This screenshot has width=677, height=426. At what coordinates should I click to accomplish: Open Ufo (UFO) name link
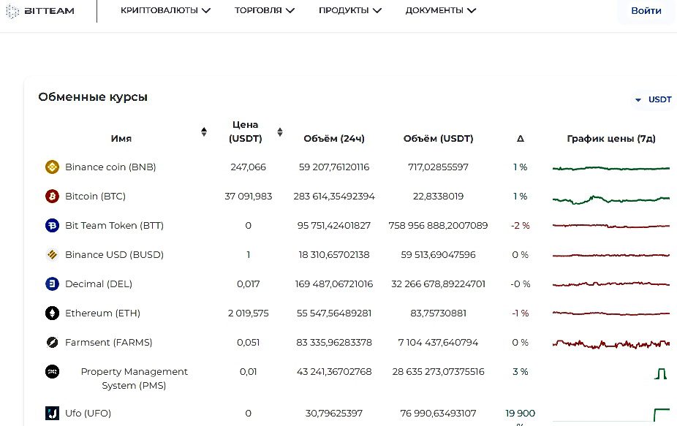pos(88,413)
